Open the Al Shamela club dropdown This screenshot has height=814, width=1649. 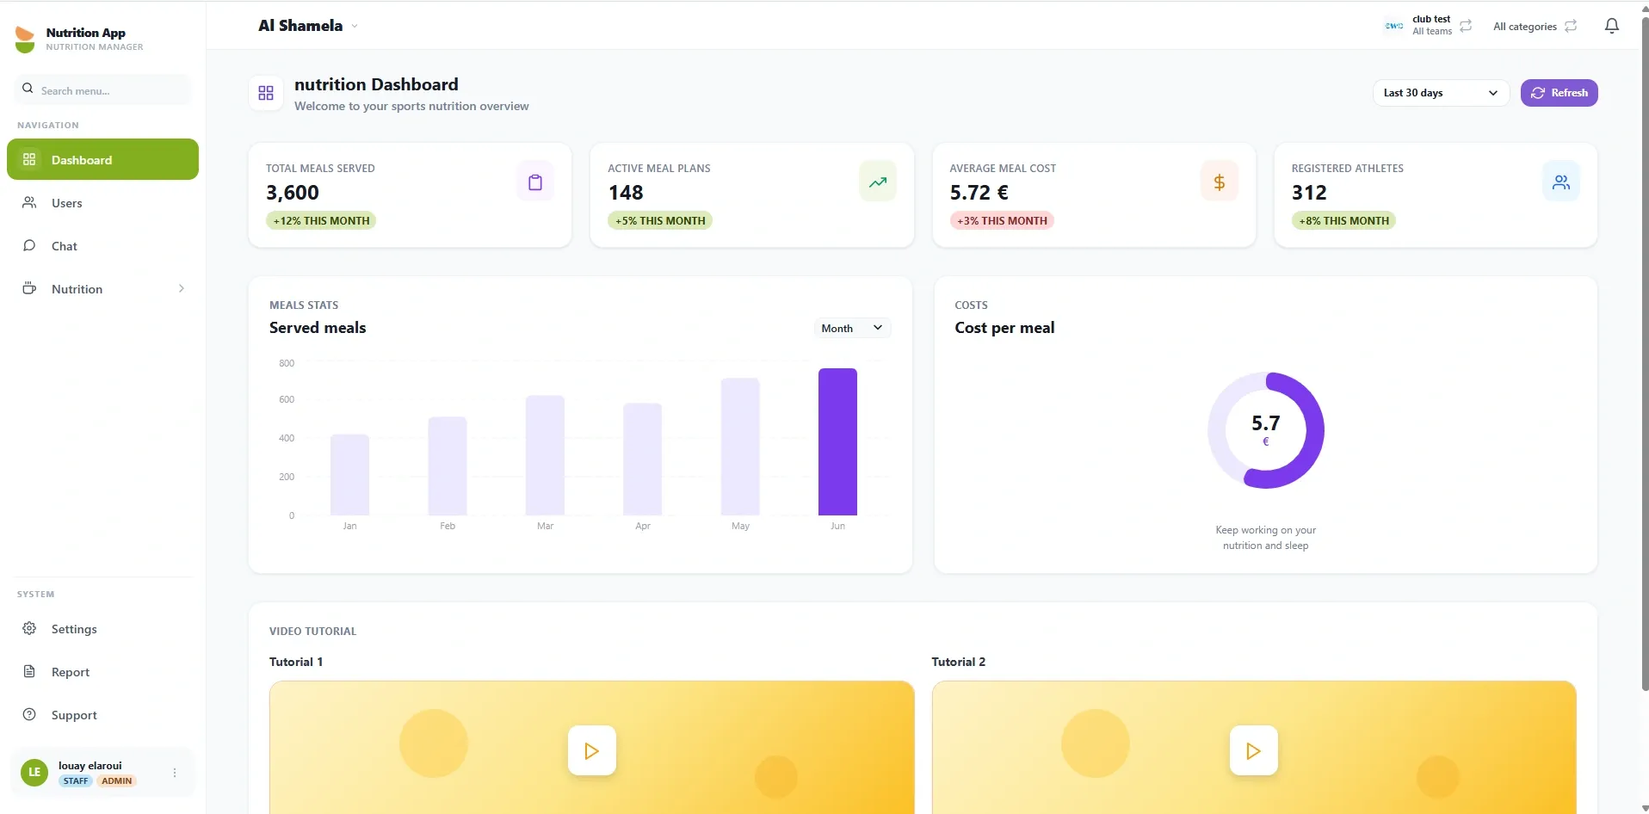pyautogui.click(x=307, y=26)
